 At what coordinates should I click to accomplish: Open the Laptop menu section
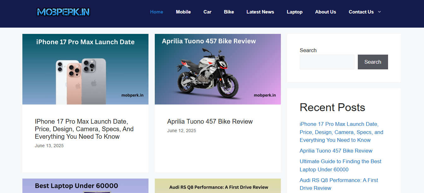295,12
